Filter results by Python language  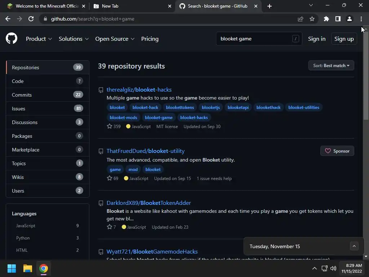click(x=47, y=238)
